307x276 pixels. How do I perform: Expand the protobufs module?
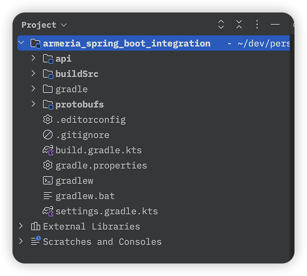[34, 104]
